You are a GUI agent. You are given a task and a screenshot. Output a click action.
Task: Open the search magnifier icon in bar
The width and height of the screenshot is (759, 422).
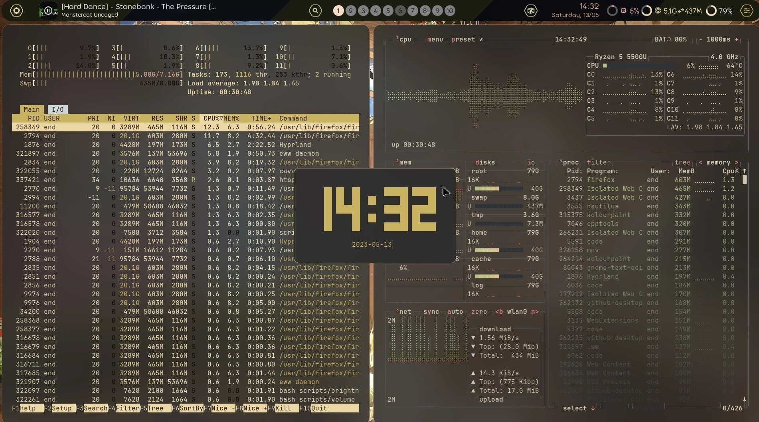pyautogui.click(x=315, y=11)
